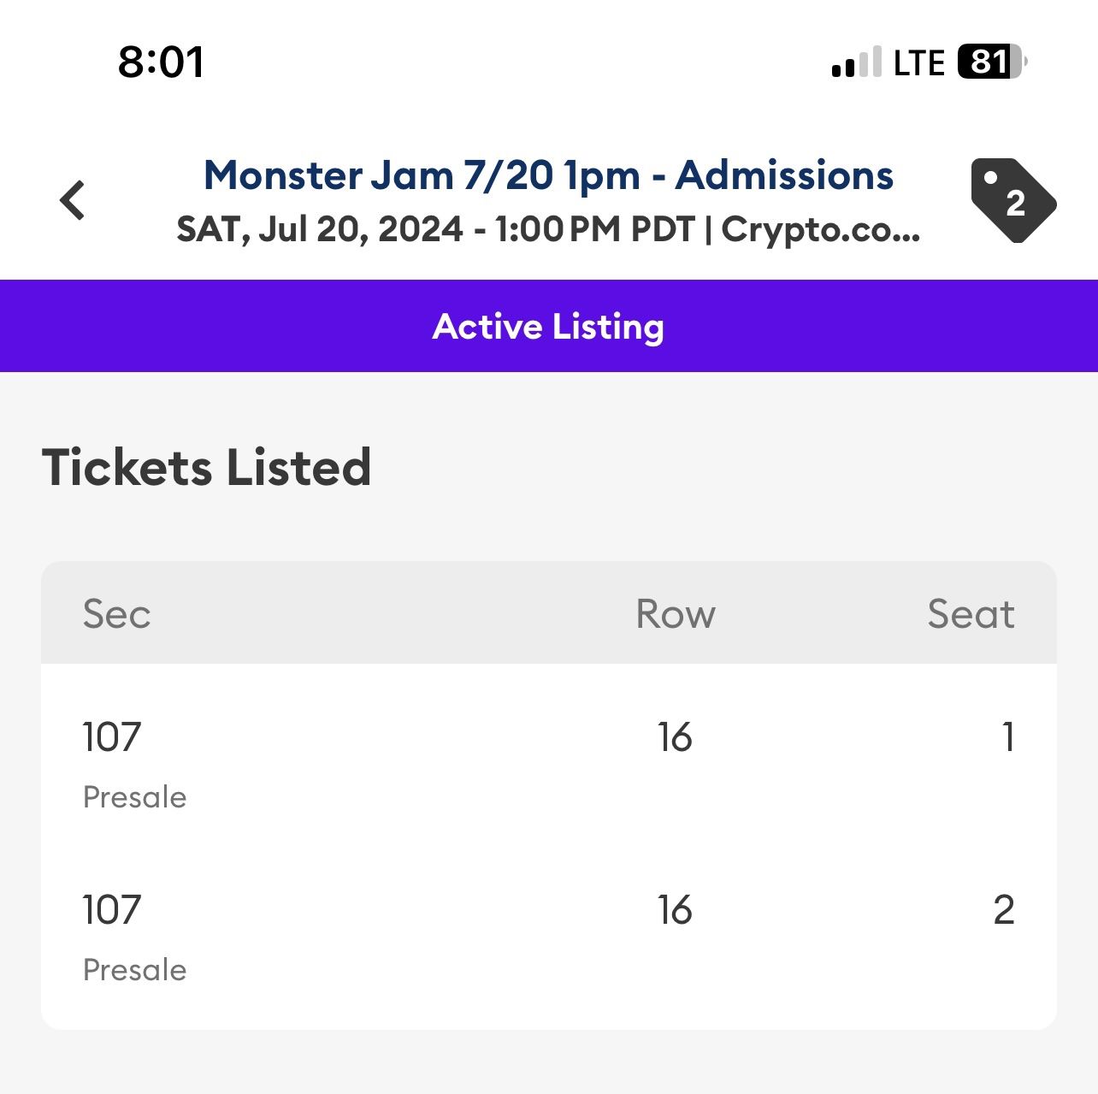Tap the cellular signal strength bars
The height and width of the screenshot is (1094, 1098).
click(855, 62)
